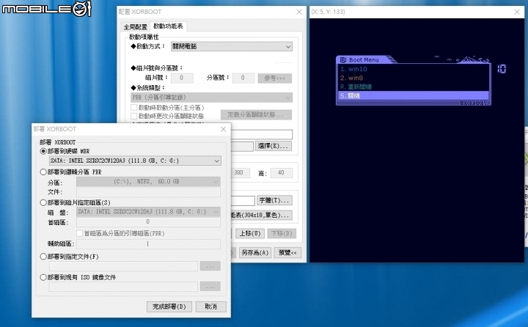The height and width of the screenshot is (327, 528).
Task: Click the 分區號 input field
Action: click(243, 78)
